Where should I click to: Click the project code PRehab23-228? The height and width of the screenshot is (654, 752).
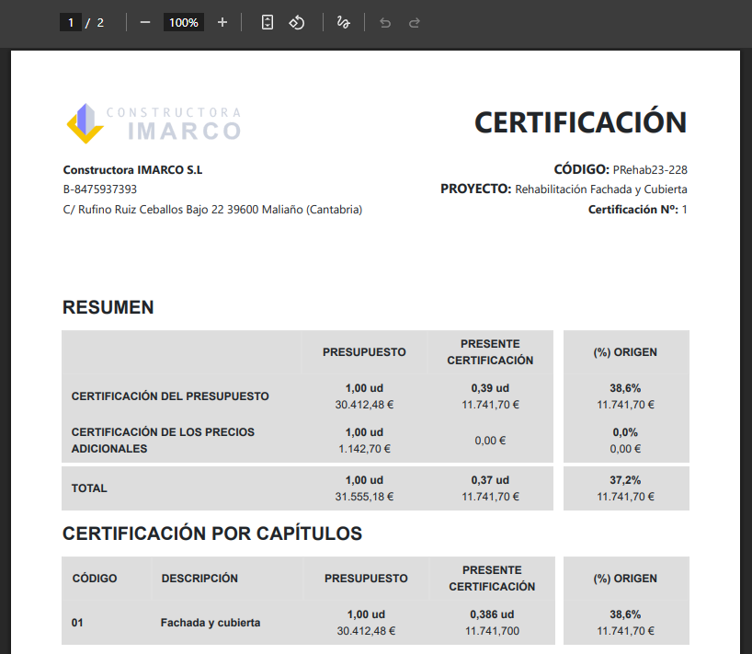(x=650, y=169)
